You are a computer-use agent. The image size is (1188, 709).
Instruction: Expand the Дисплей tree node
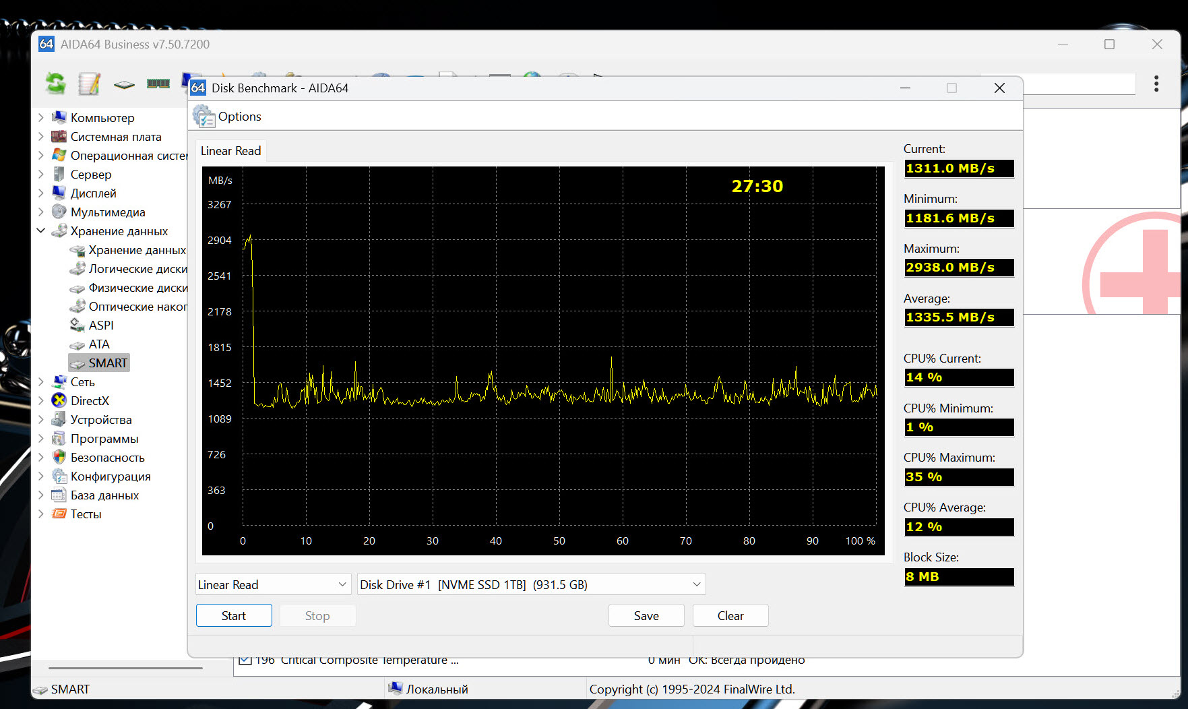tap(40, 193)
